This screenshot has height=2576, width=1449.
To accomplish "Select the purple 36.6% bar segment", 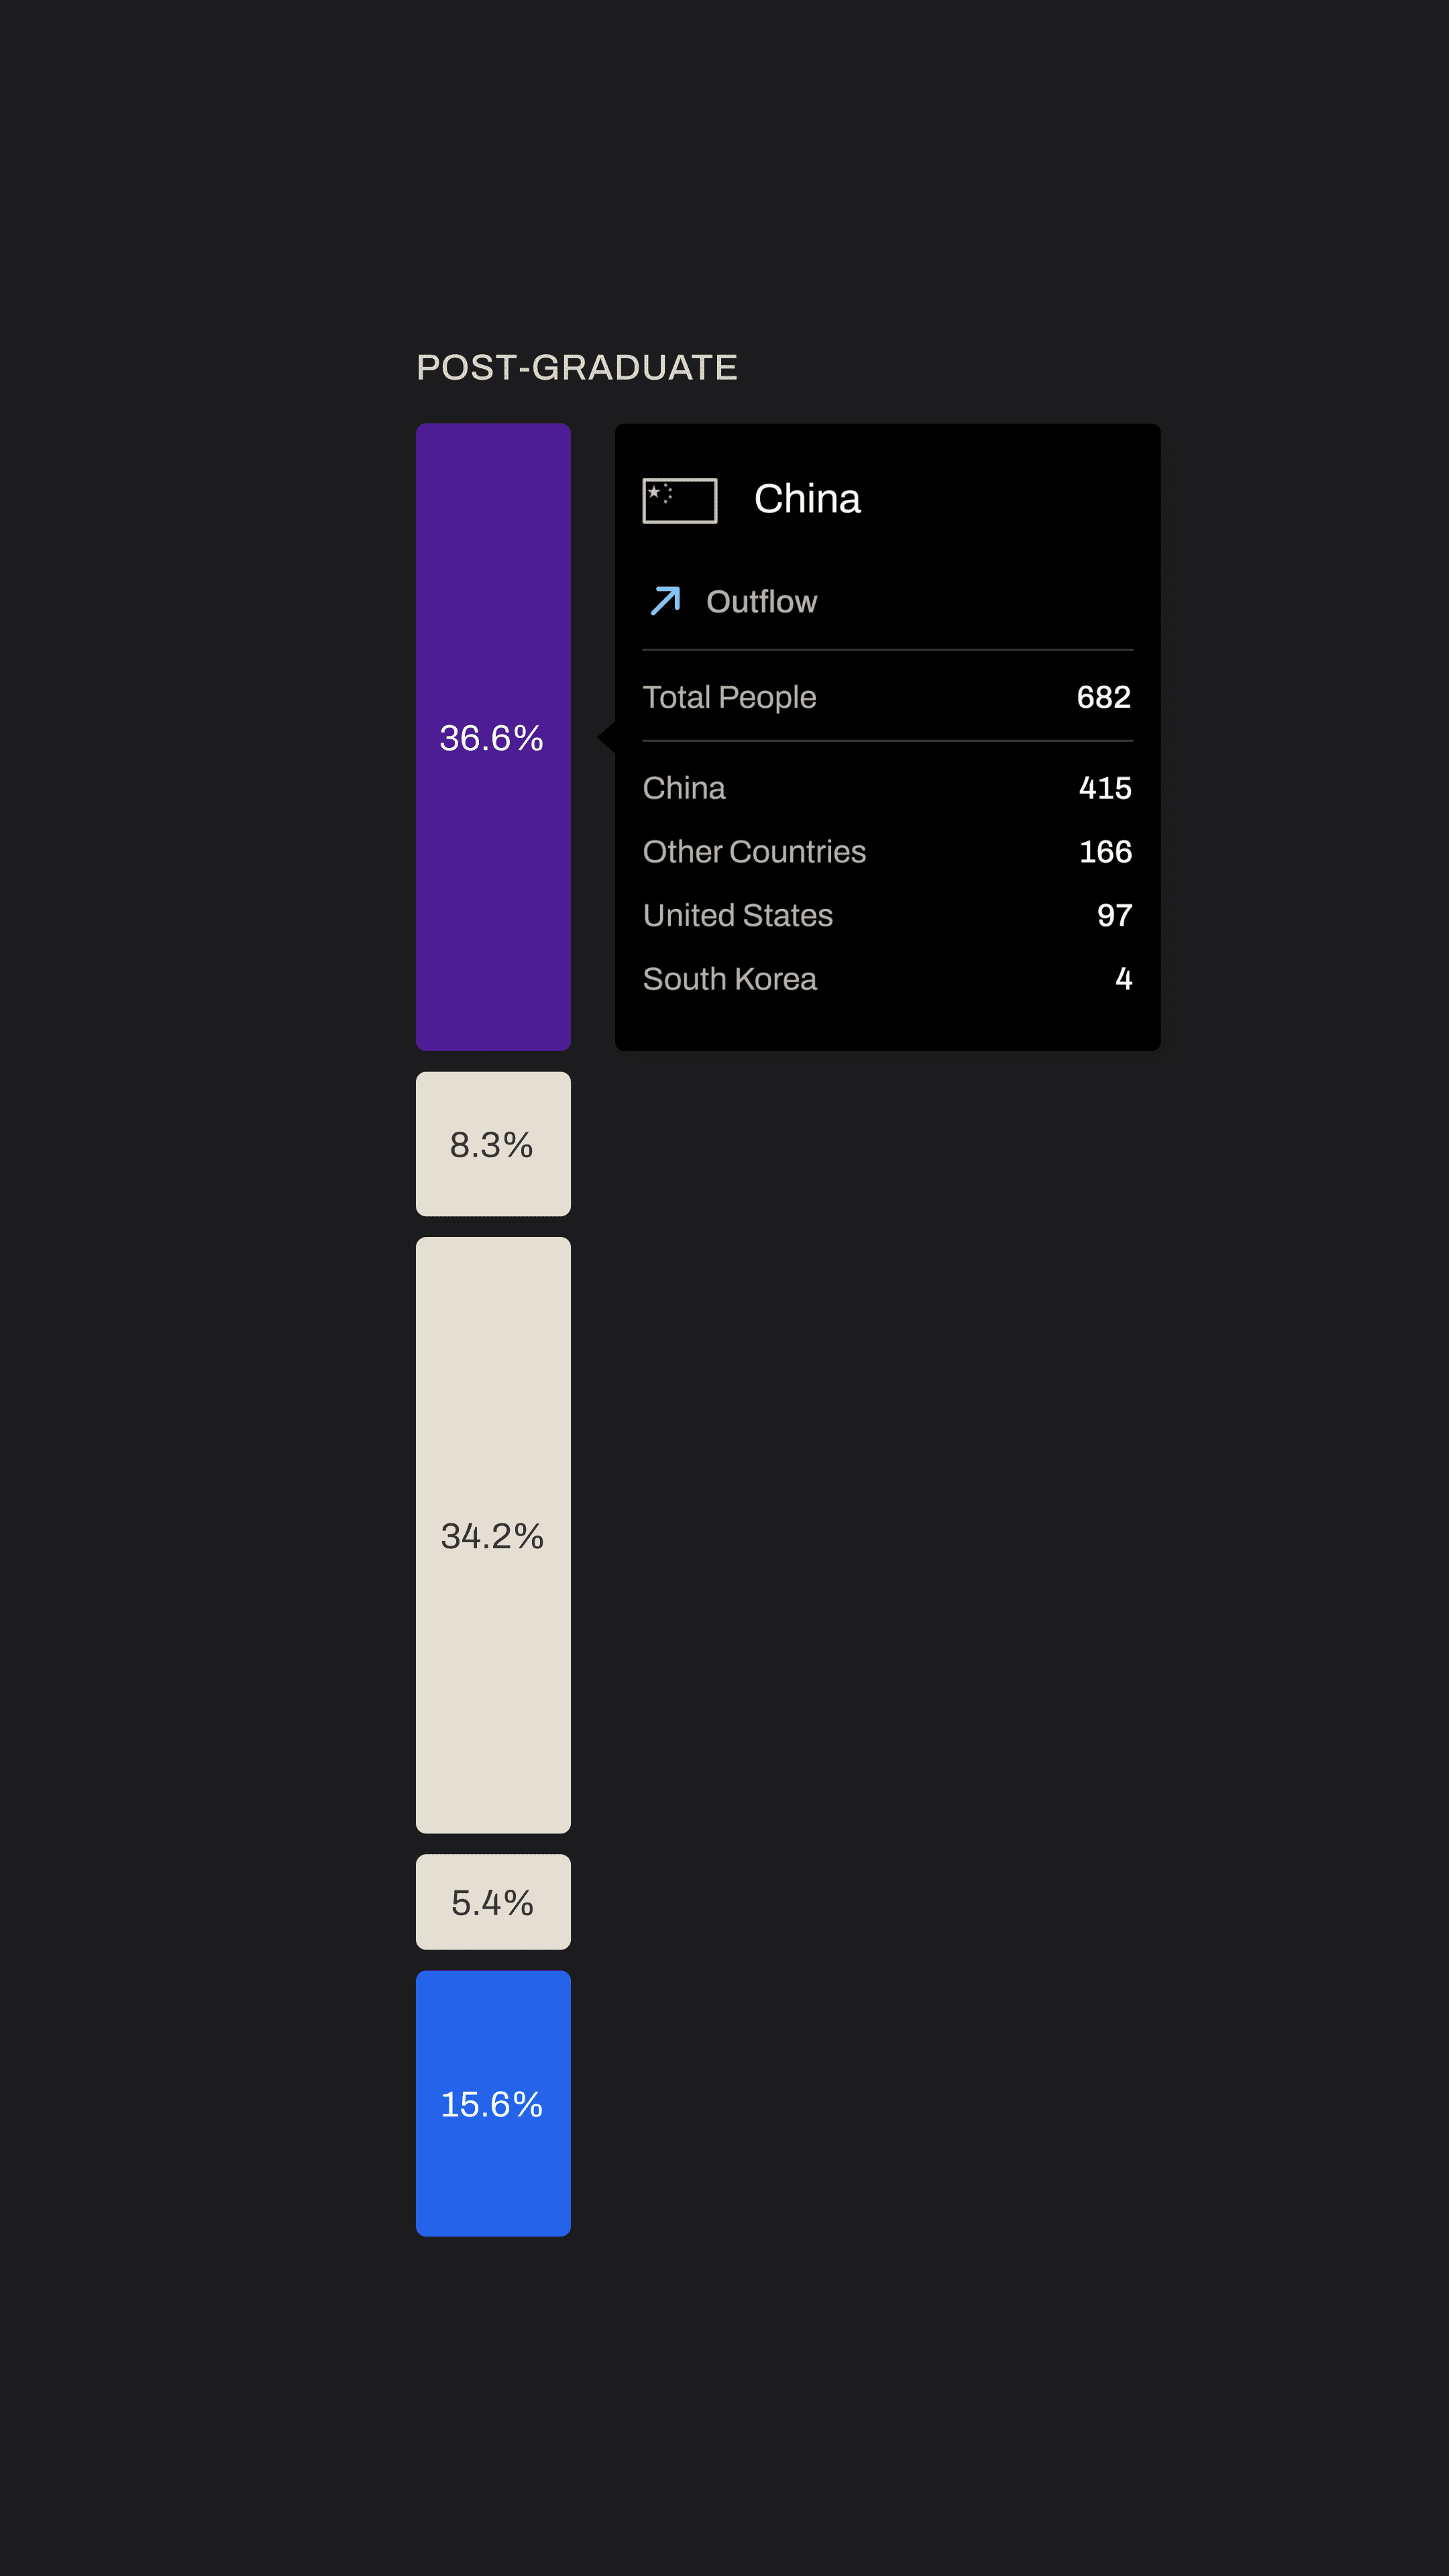I will 493,737.
